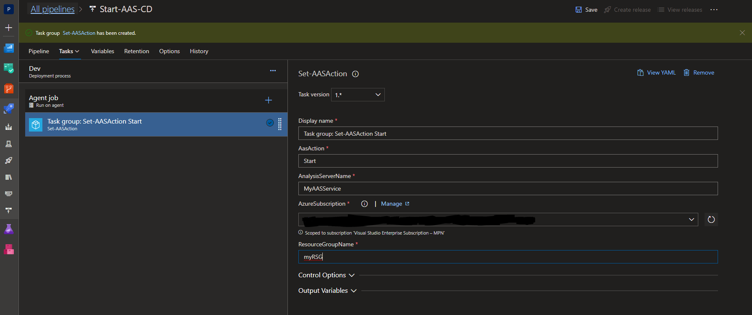Click the AzureSubscription info icon
Screen dimensions: 752x315
coord(364,204)
